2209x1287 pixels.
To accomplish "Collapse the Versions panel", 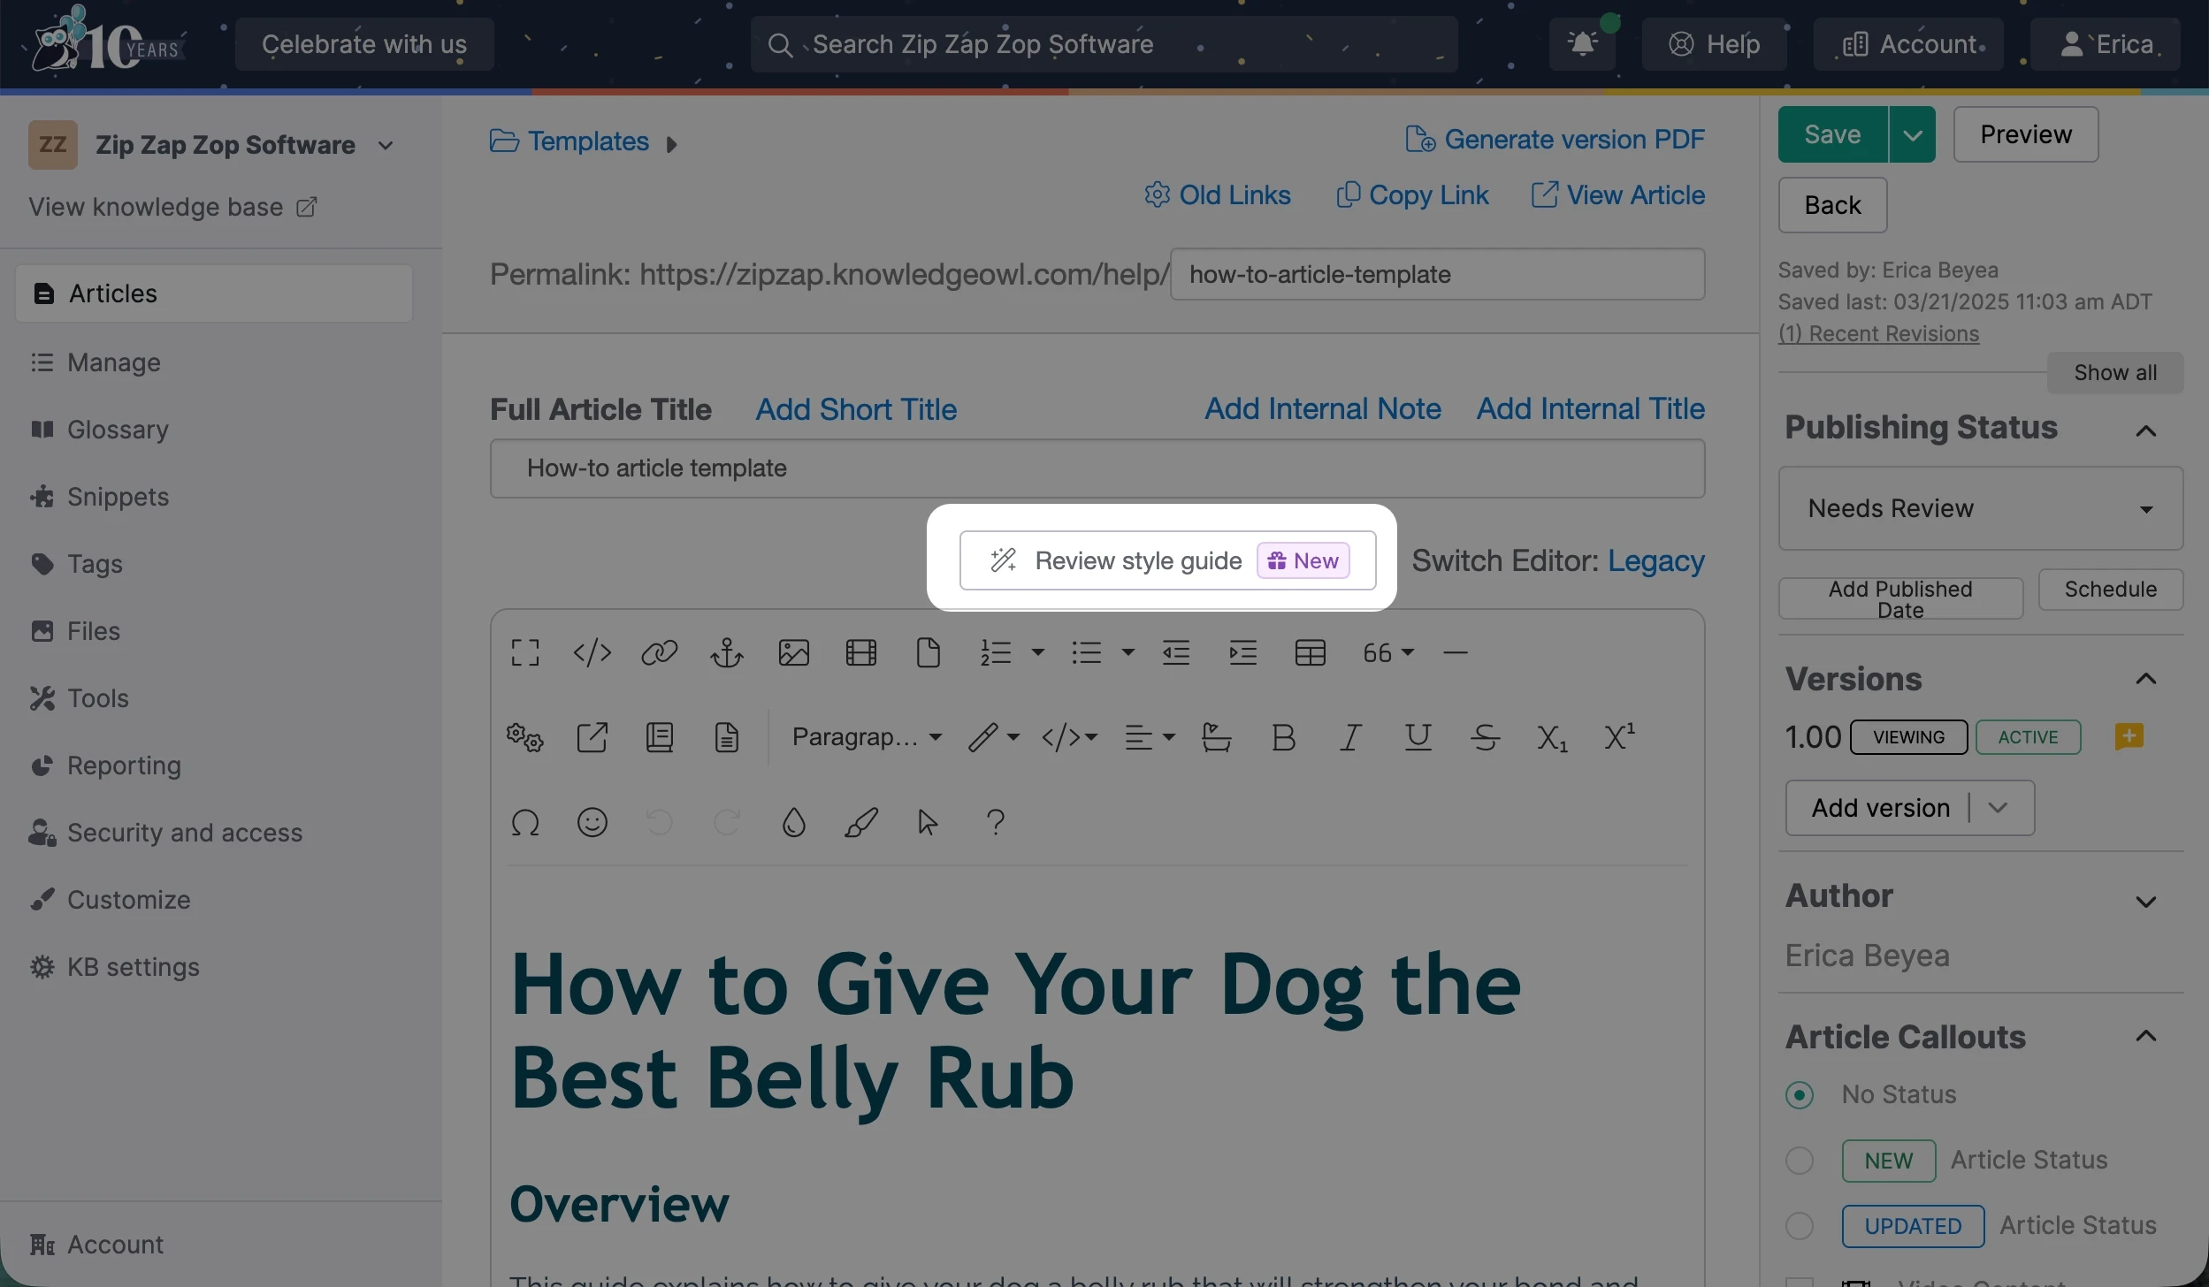I will tap(2148, 679).
